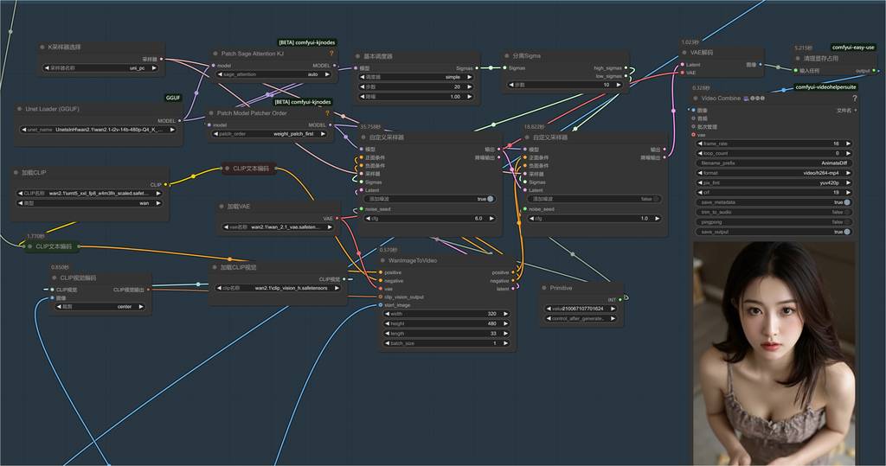Open the unet_name model dropdown
Screen dimensions: 886x466
click(x=98, y=130)
